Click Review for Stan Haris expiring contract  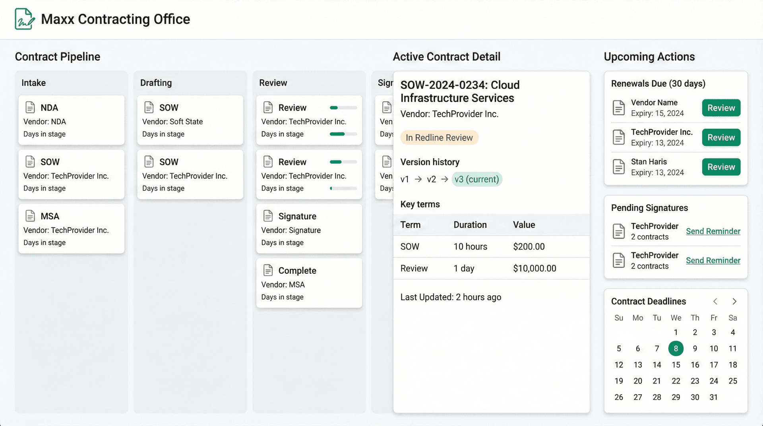coord(721,167)
